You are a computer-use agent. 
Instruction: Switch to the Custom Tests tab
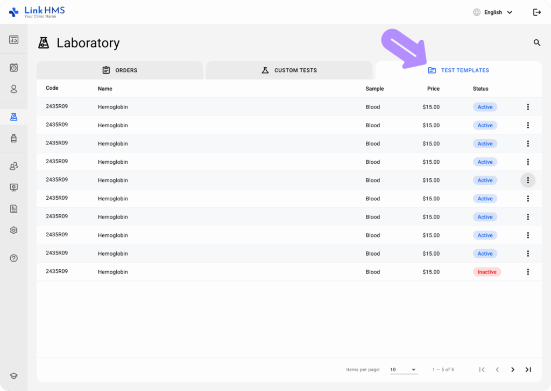coord(289,70)
